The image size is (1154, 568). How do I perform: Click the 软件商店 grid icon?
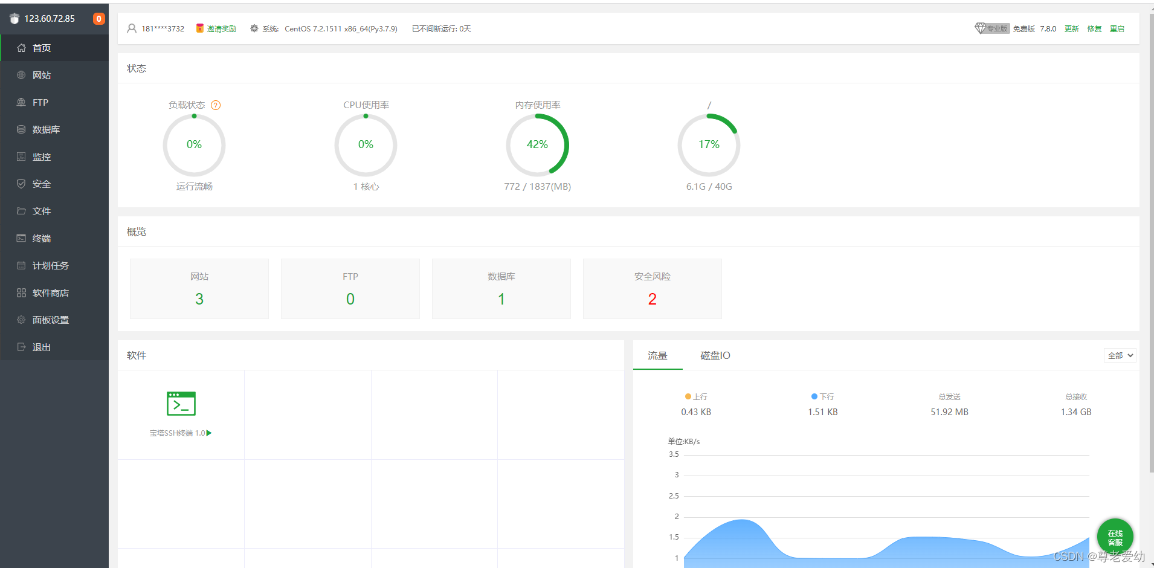[21, 292]
